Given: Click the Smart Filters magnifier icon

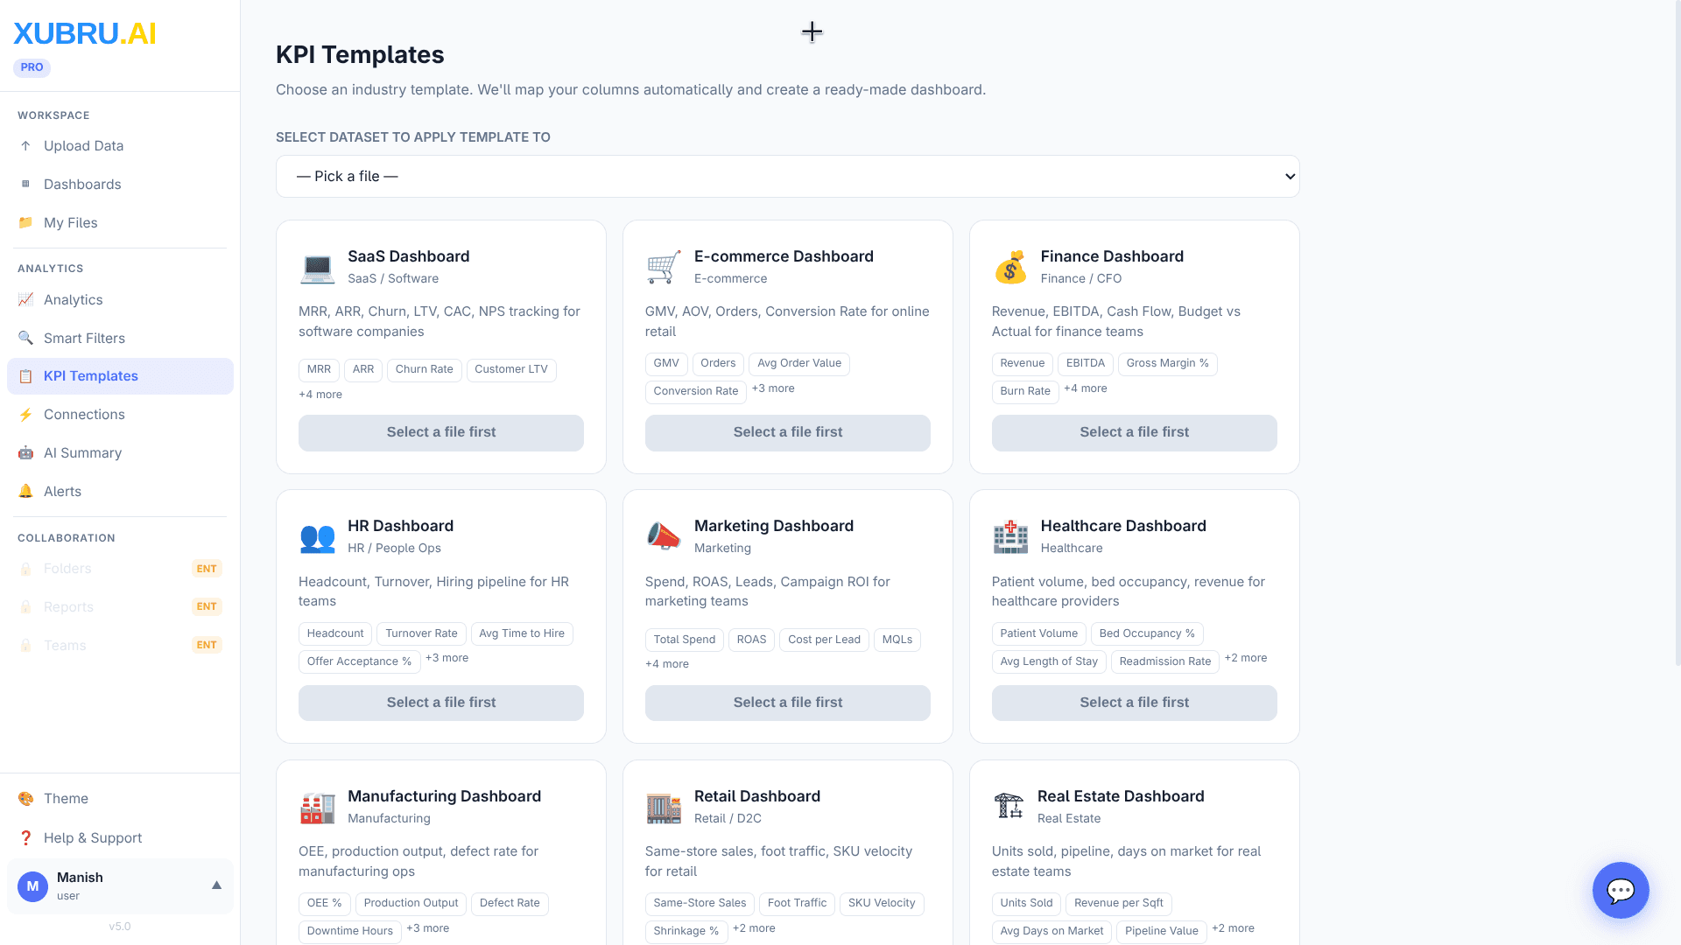Looking at the screenshot, I should [25, 339].
